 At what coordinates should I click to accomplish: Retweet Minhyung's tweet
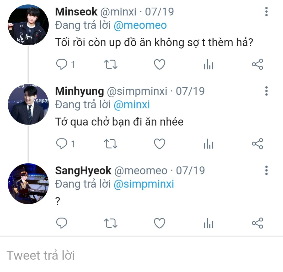(x=111, y=144)
